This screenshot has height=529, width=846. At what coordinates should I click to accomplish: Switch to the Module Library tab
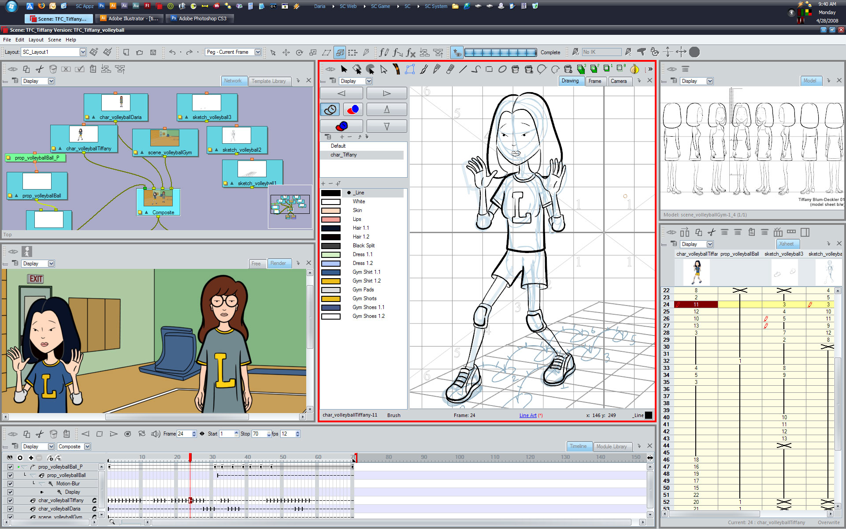(612, 447)
